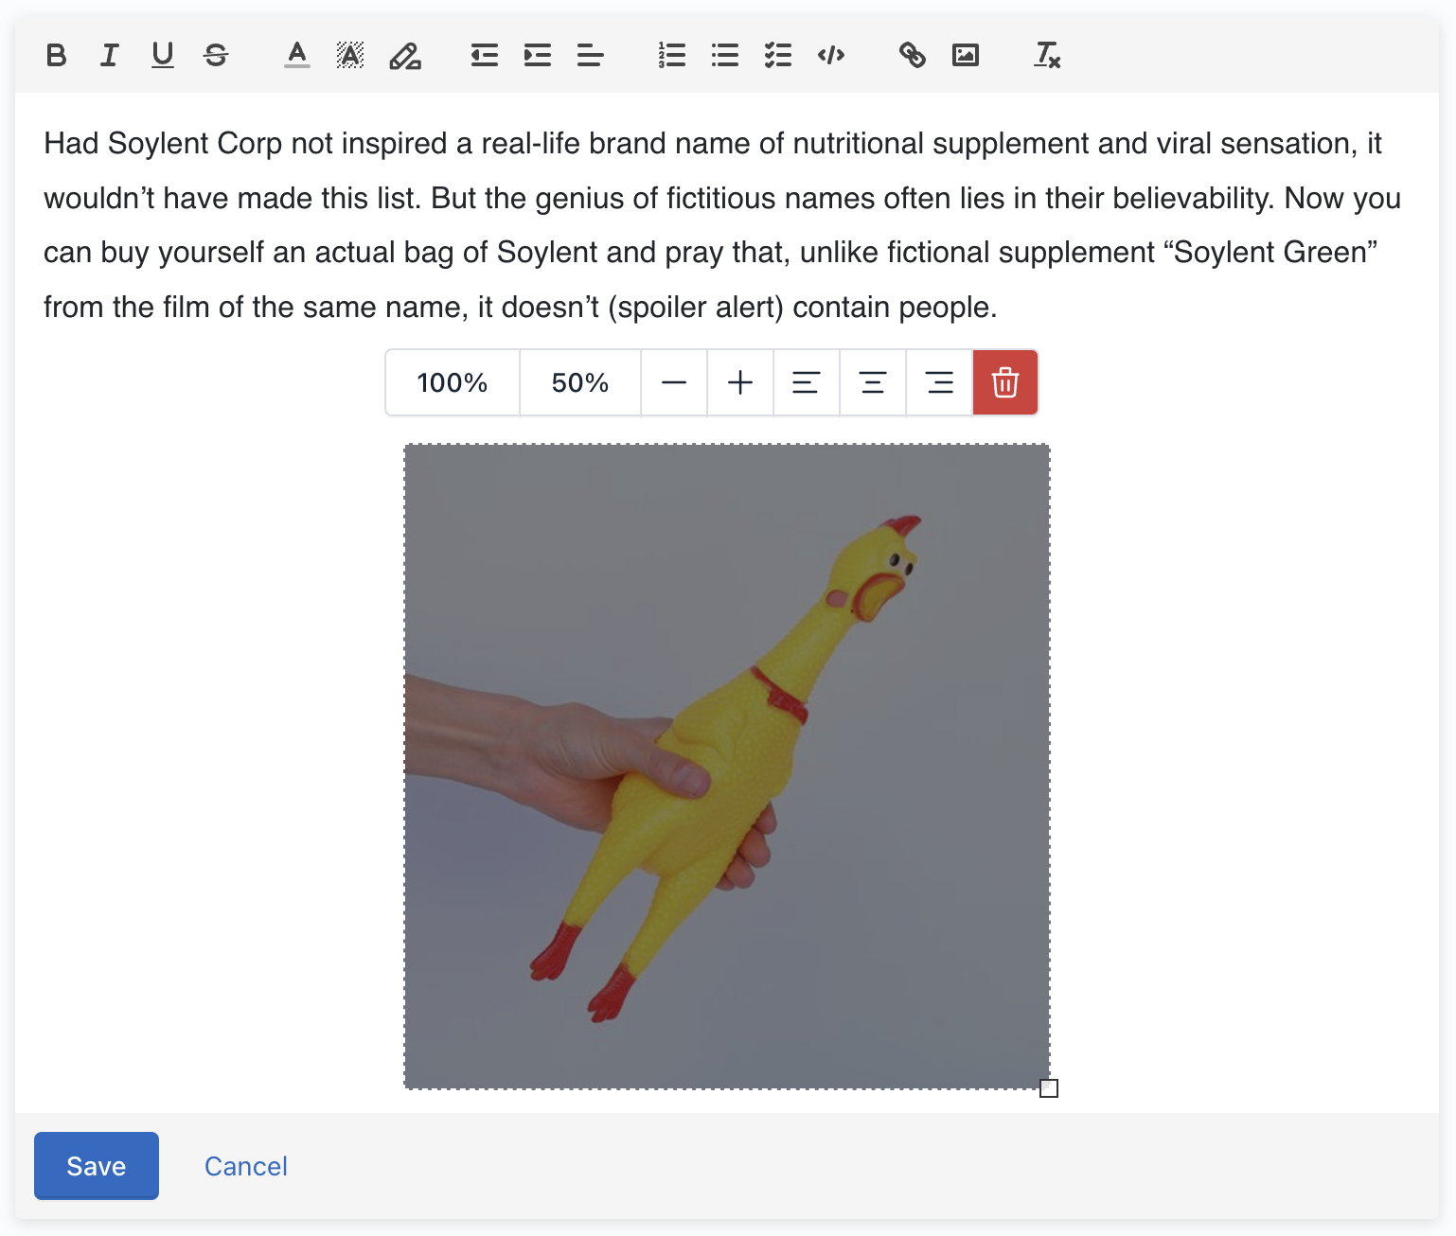This screenshot has width=1456, height=1236.
Task: Toggle bold formatting
Action: [x=56, y=56]
